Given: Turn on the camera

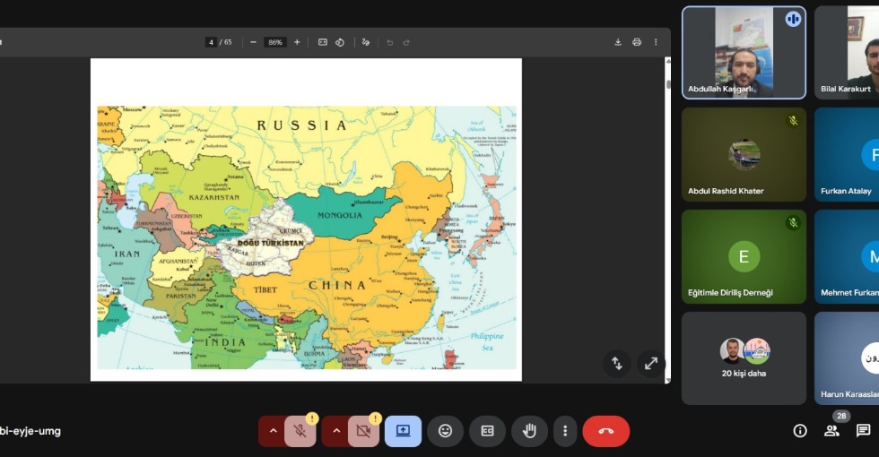Looking at the screenshot, I should (363, 431).
